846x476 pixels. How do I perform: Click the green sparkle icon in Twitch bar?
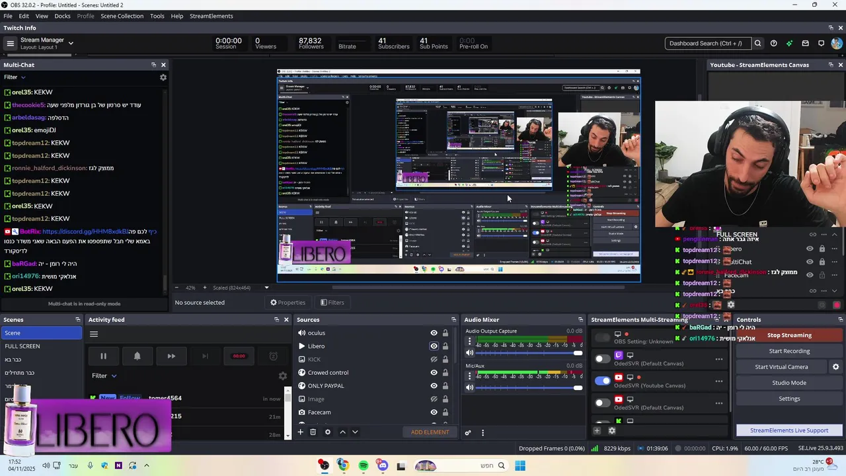789,44
